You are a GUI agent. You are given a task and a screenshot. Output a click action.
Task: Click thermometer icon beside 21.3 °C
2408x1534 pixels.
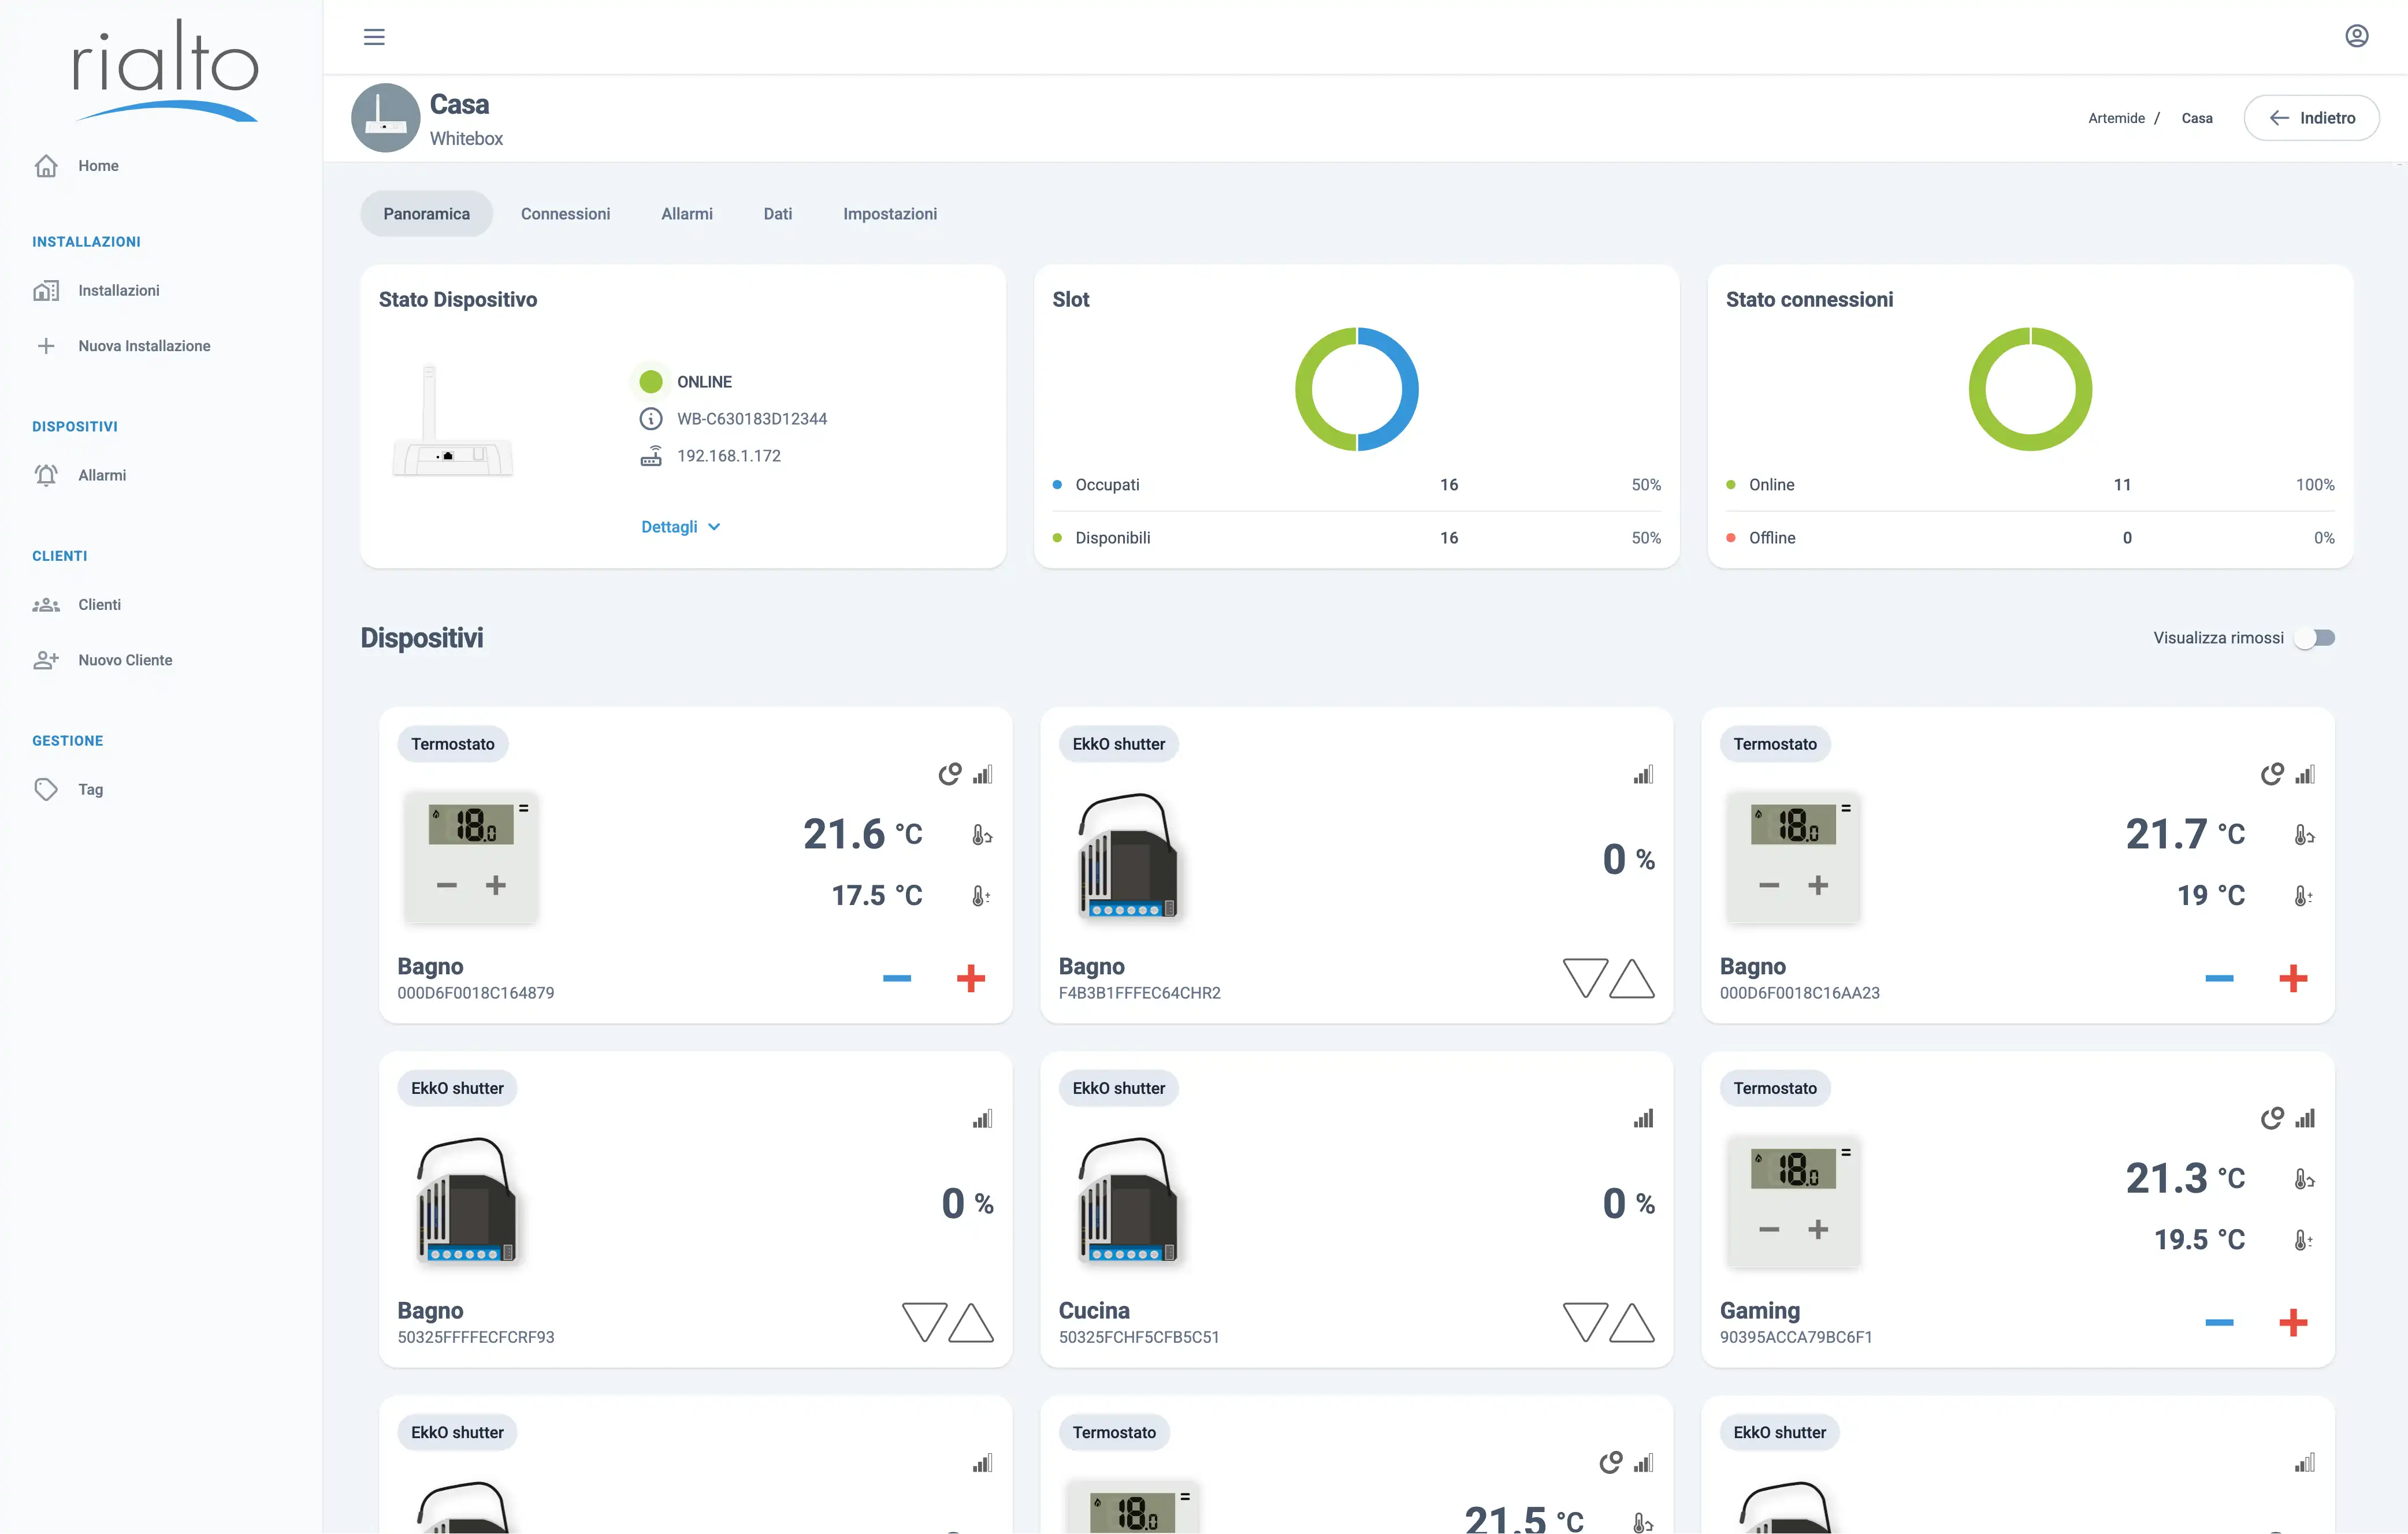click(2303, 1179)
